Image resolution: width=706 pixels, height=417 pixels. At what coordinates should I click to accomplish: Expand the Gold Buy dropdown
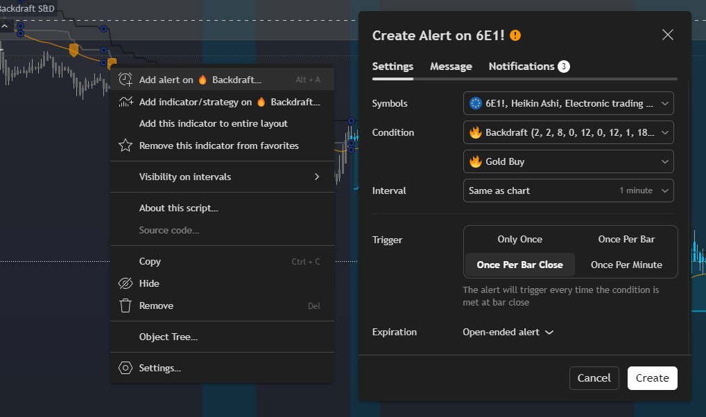568,161
